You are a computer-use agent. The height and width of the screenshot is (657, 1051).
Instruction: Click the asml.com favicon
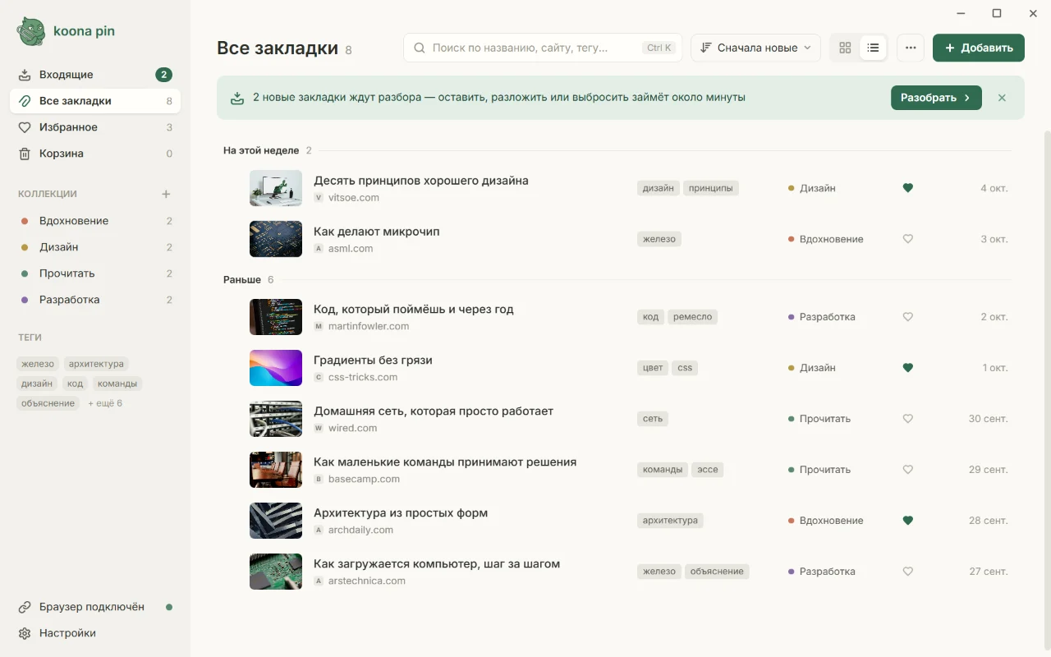tap(319, 249)
